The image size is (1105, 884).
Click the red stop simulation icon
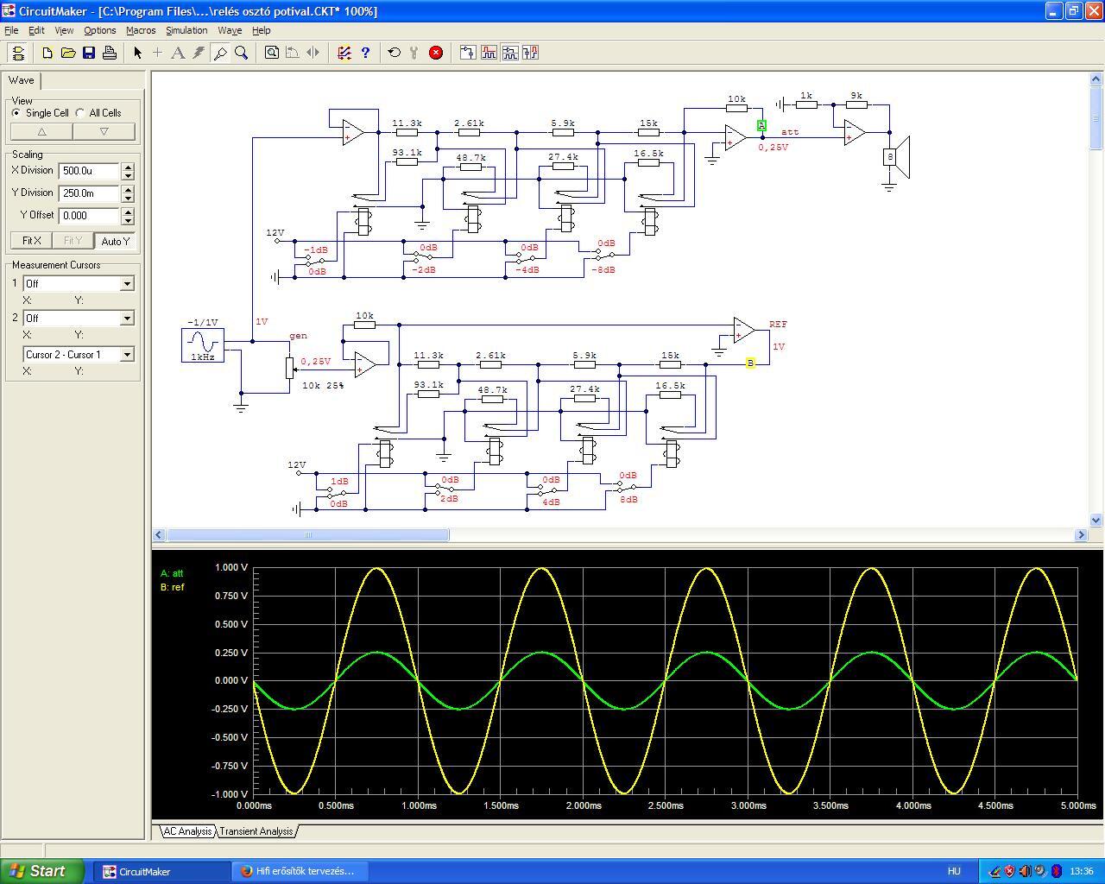coord(436,53)
